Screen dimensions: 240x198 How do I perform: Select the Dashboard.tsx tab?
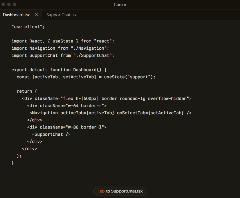pyautogui.click(x=16, y=15)
